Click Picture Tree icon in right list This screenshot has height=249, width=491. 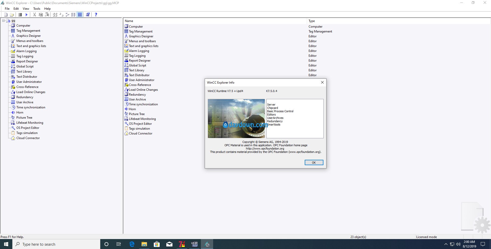coord(126,114)
